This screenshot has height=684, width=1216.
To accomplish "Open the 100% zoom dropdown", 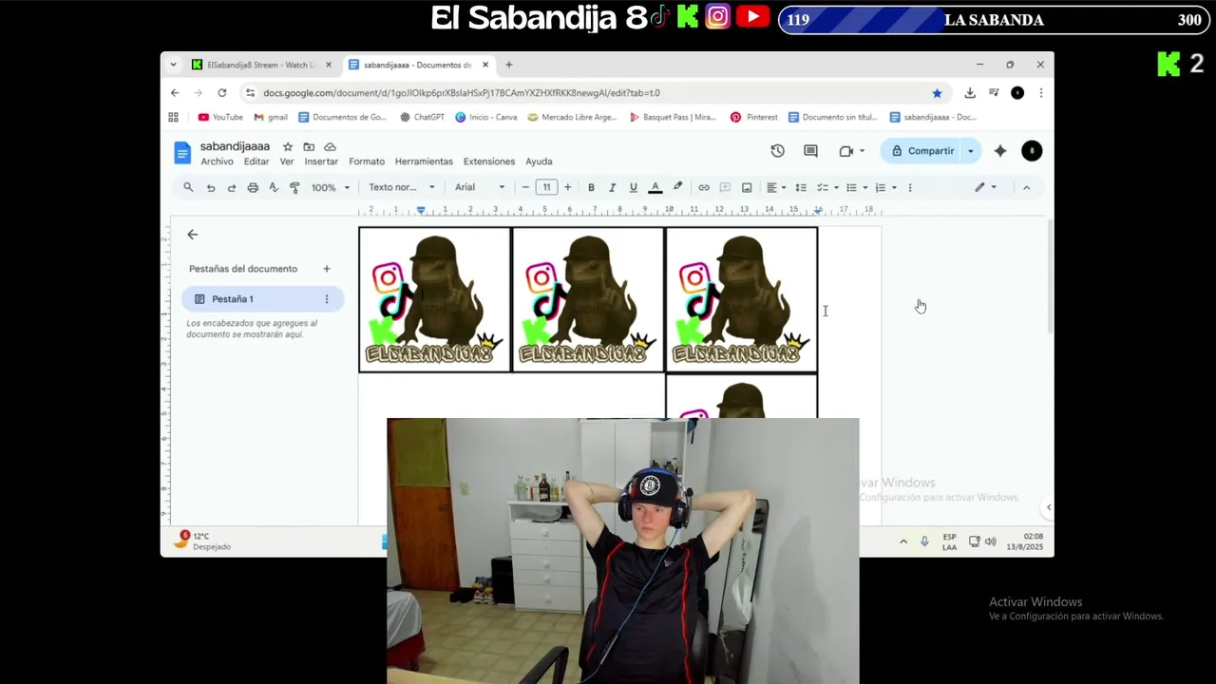I will [331, 187].
